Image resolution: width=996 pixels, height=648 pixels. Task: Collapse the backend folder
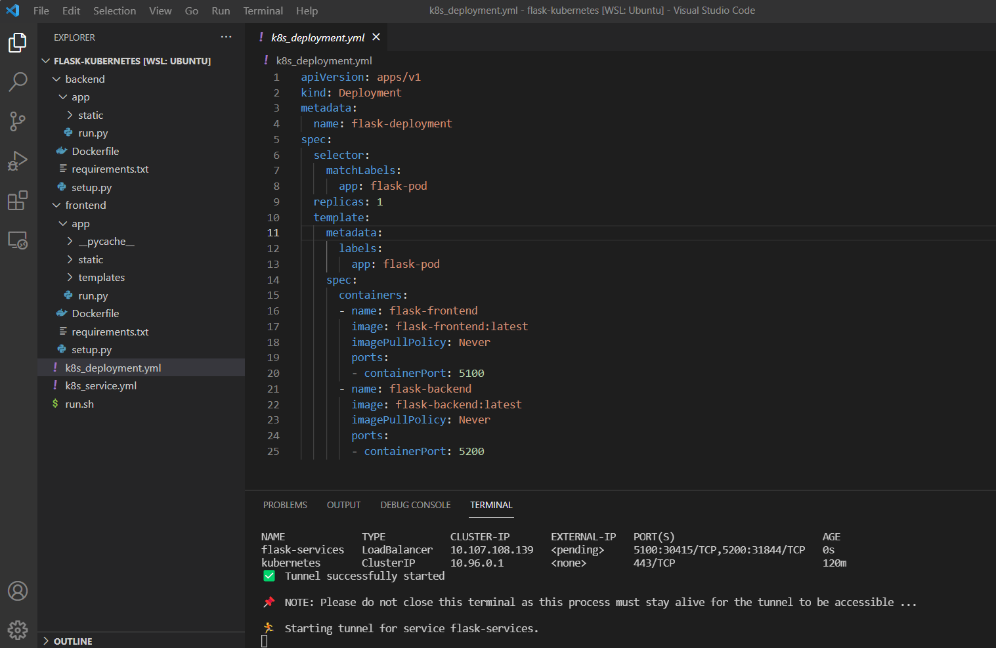click(x=56, y=79)
